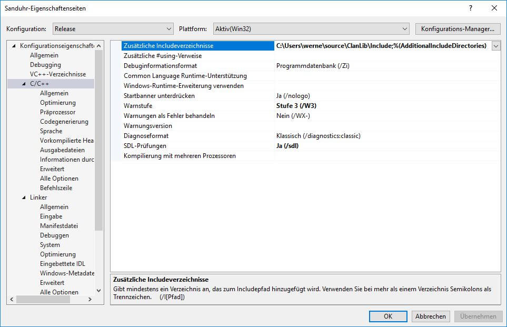Collapse the Linker tree node
This screenshot has width=507, height=327.
pos(24,197)
